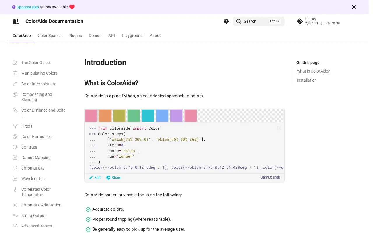Click the Contrast half-circle icon
The height and width of the screenshot is (233, 373).
point(15,147)
